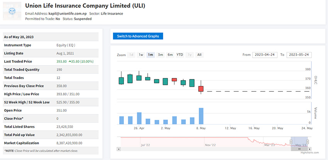Click the Union Life company logo thumbnail

pyautogui.click(x=12, y=11)
